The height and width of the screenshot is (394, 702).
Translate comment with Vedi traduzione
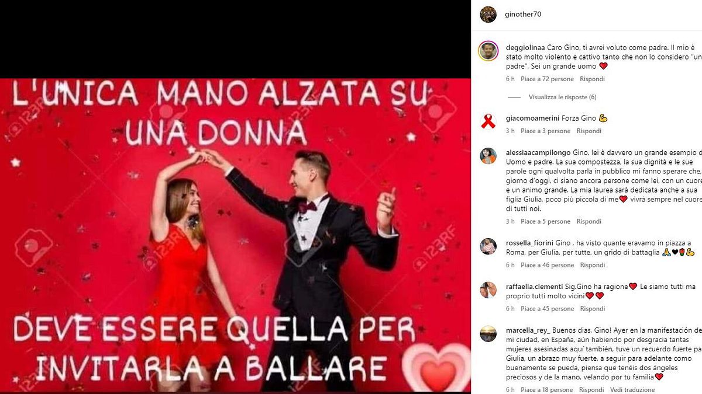coord(632,390)
